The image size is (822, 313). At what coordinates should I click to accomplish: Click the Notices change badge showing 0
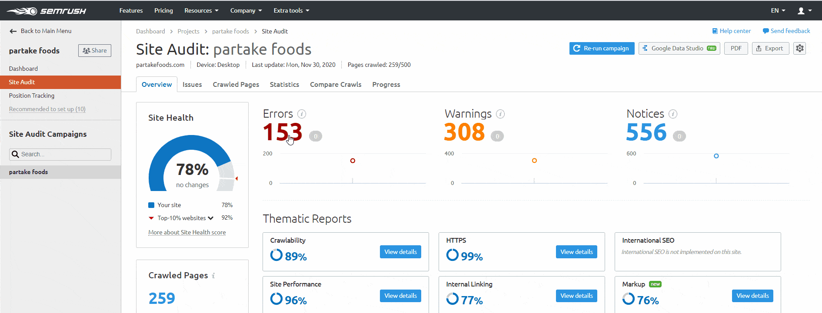pyautogui.click(x=679, y=136)
